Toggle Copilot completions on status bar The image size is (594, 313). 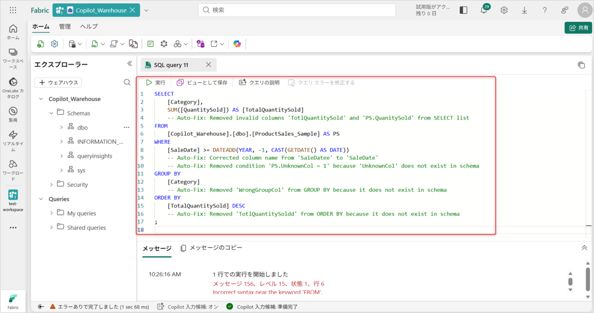click(x=188, y=307)
